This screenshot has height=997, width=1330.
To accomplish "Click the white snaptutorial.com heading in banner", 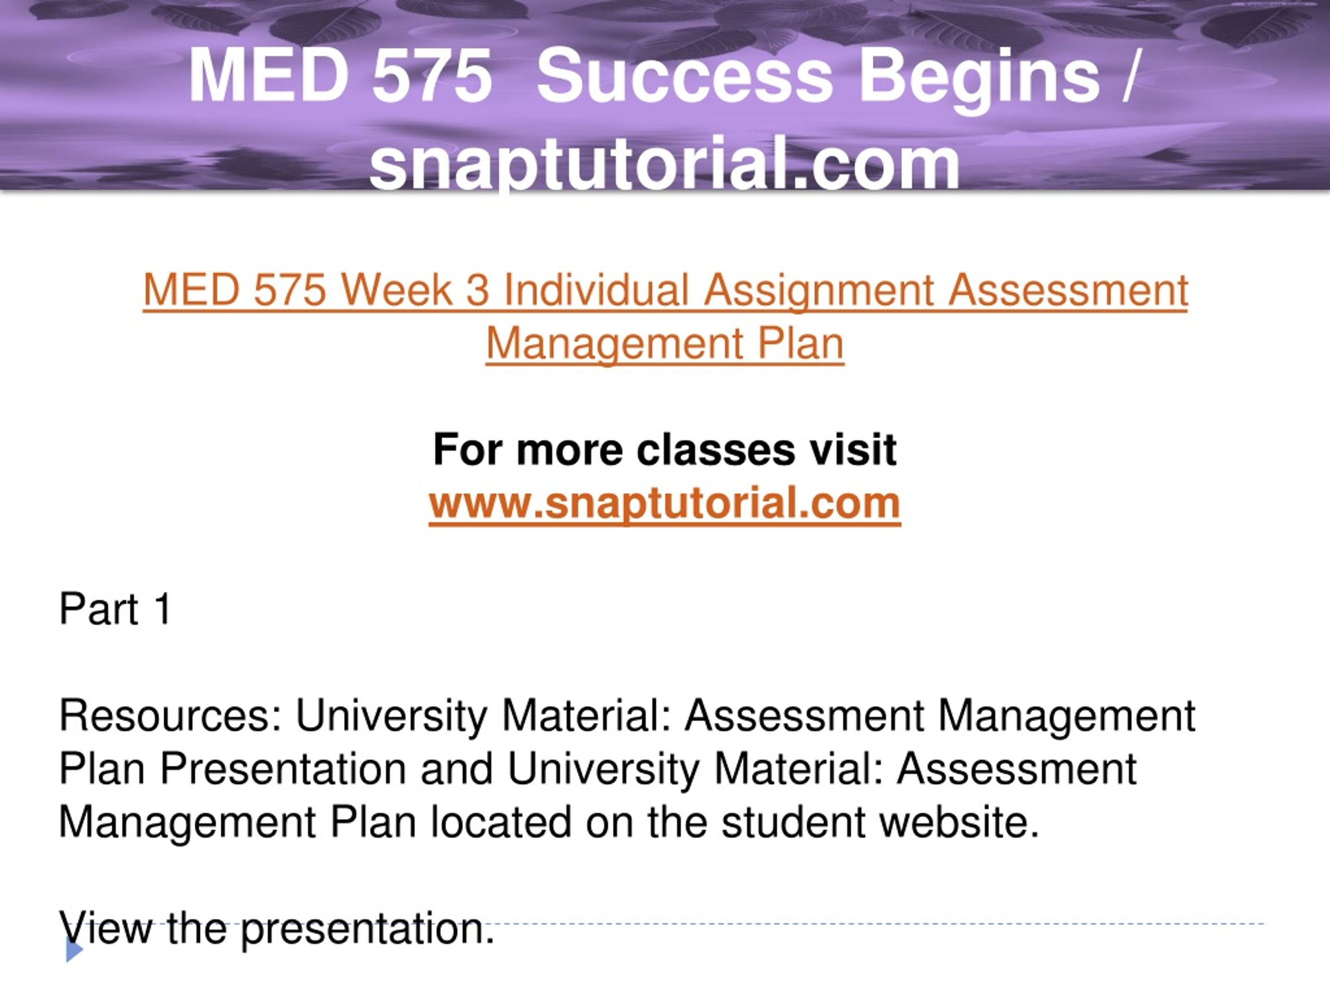I will [x=665, y=163].
